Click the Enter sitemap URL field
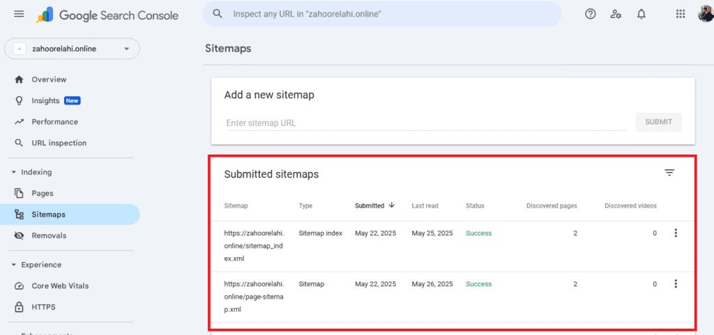The image size is (714, 335). 426,123
